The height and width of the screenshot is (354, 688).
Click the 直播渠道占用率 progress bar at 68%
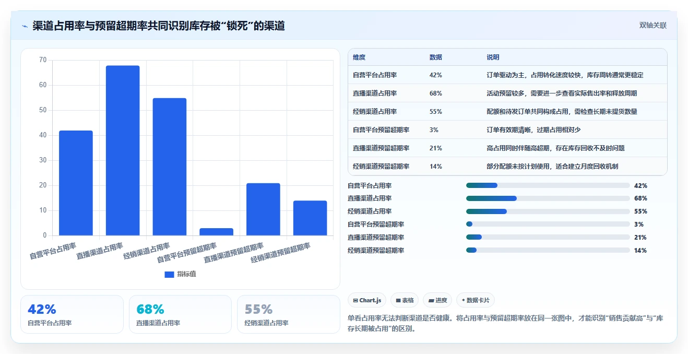[x=548, y=198]
